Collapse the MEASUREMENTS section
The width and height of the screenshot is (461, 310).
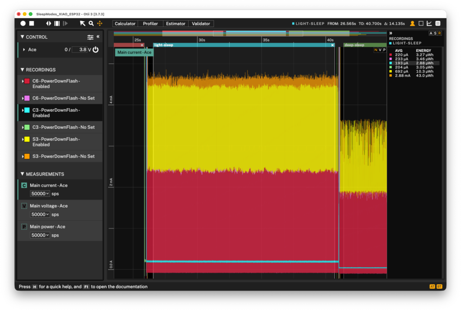tap(23, 174)
